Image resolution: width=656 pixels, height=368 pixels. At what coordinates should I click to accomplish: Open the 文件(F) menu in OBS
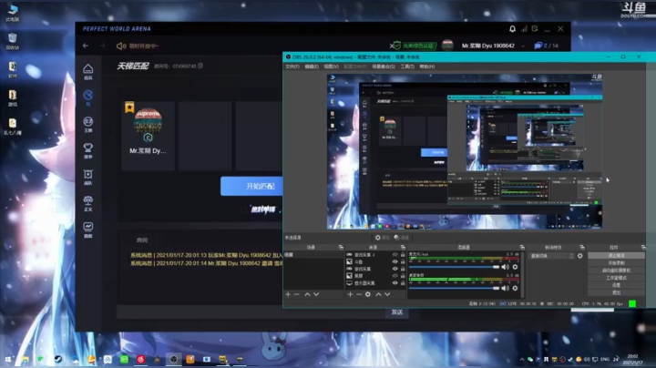point(292,66)
